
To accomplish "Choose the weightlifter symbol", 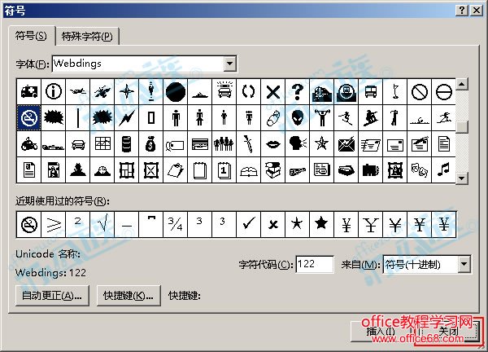I will [x=322, y=118].
